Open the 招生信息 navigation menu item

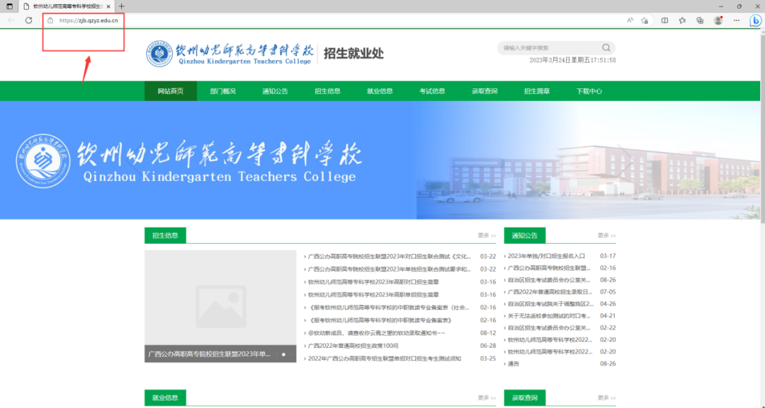tap(327, 91)
